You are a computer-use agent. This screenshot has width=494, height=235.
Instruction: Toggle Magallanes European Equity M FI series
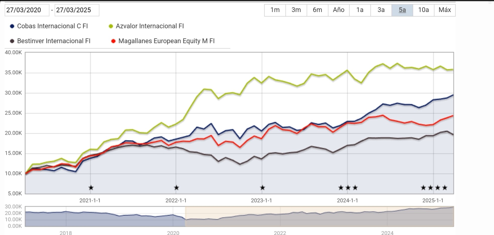coord(163,41)
